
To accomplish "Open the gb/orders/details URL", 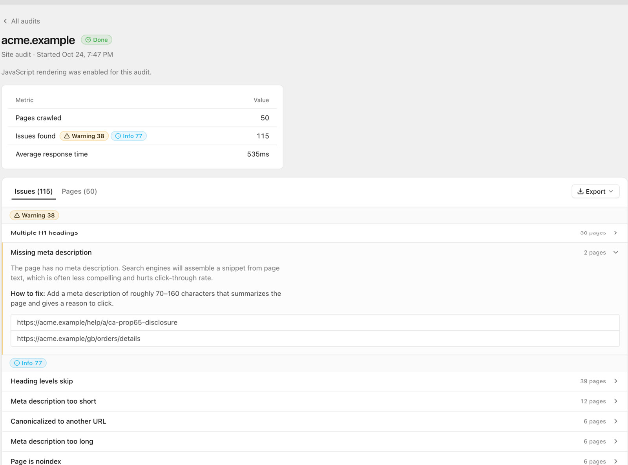I will [x=315, y=339].
